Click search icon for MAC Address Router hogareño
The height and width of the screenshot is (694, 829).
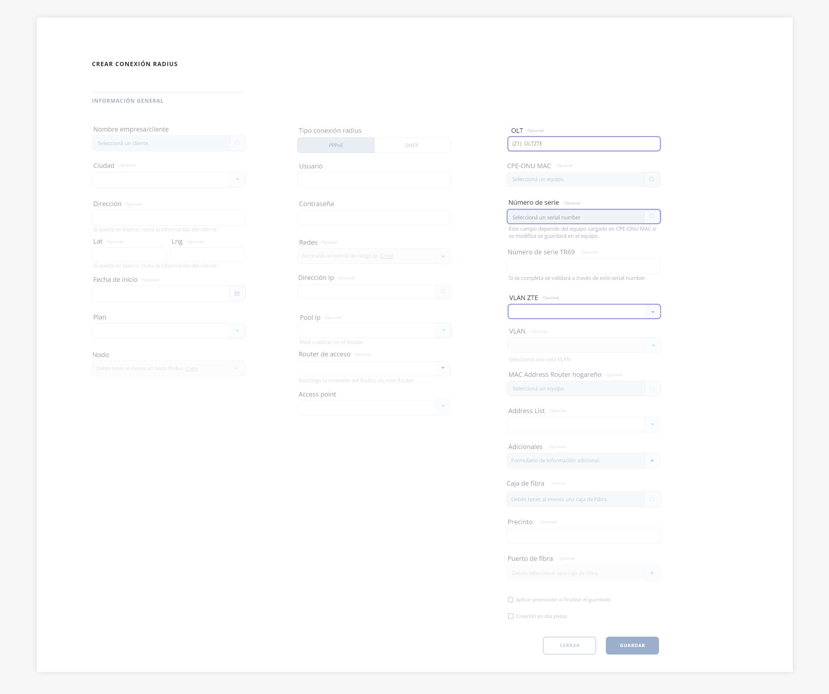click(653, 388)
